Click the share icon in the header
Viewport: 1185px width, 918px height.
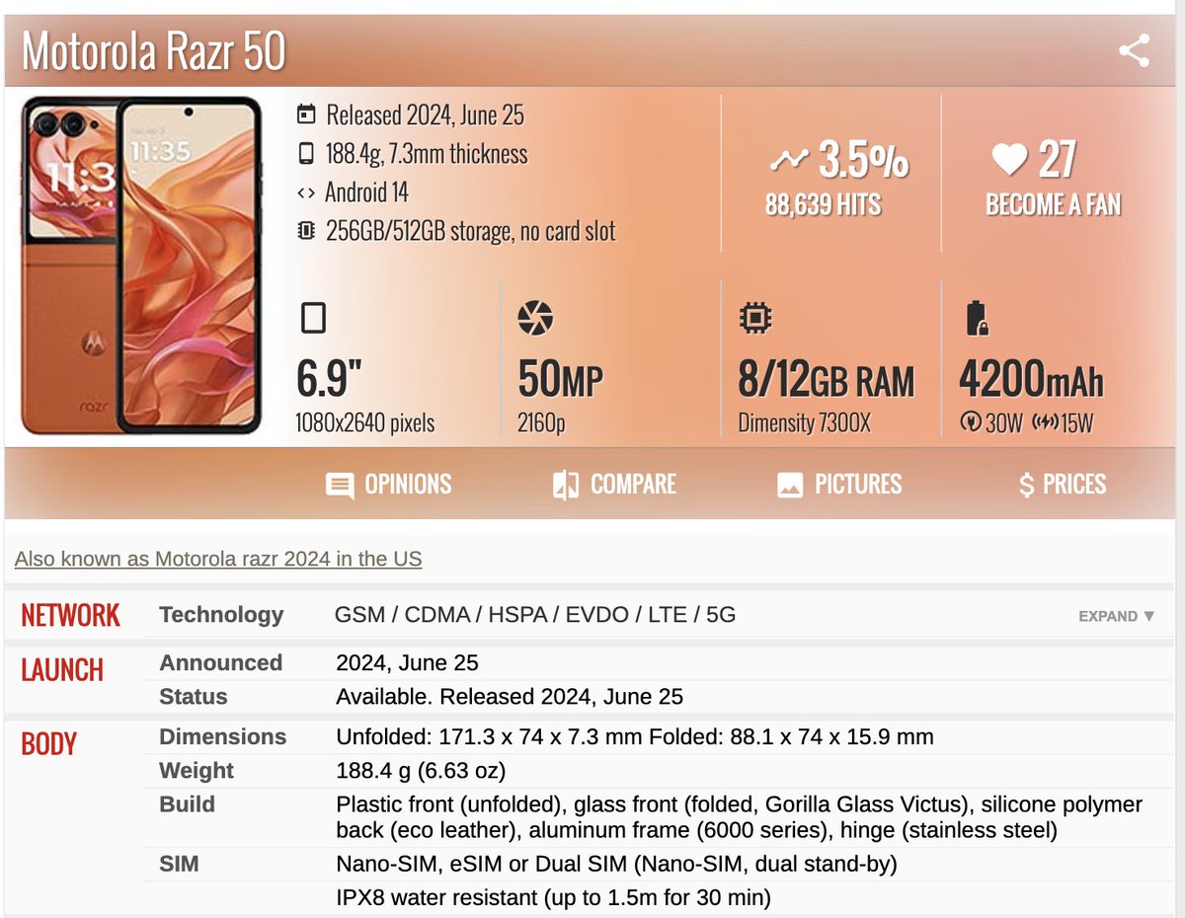pos(1134,50)
